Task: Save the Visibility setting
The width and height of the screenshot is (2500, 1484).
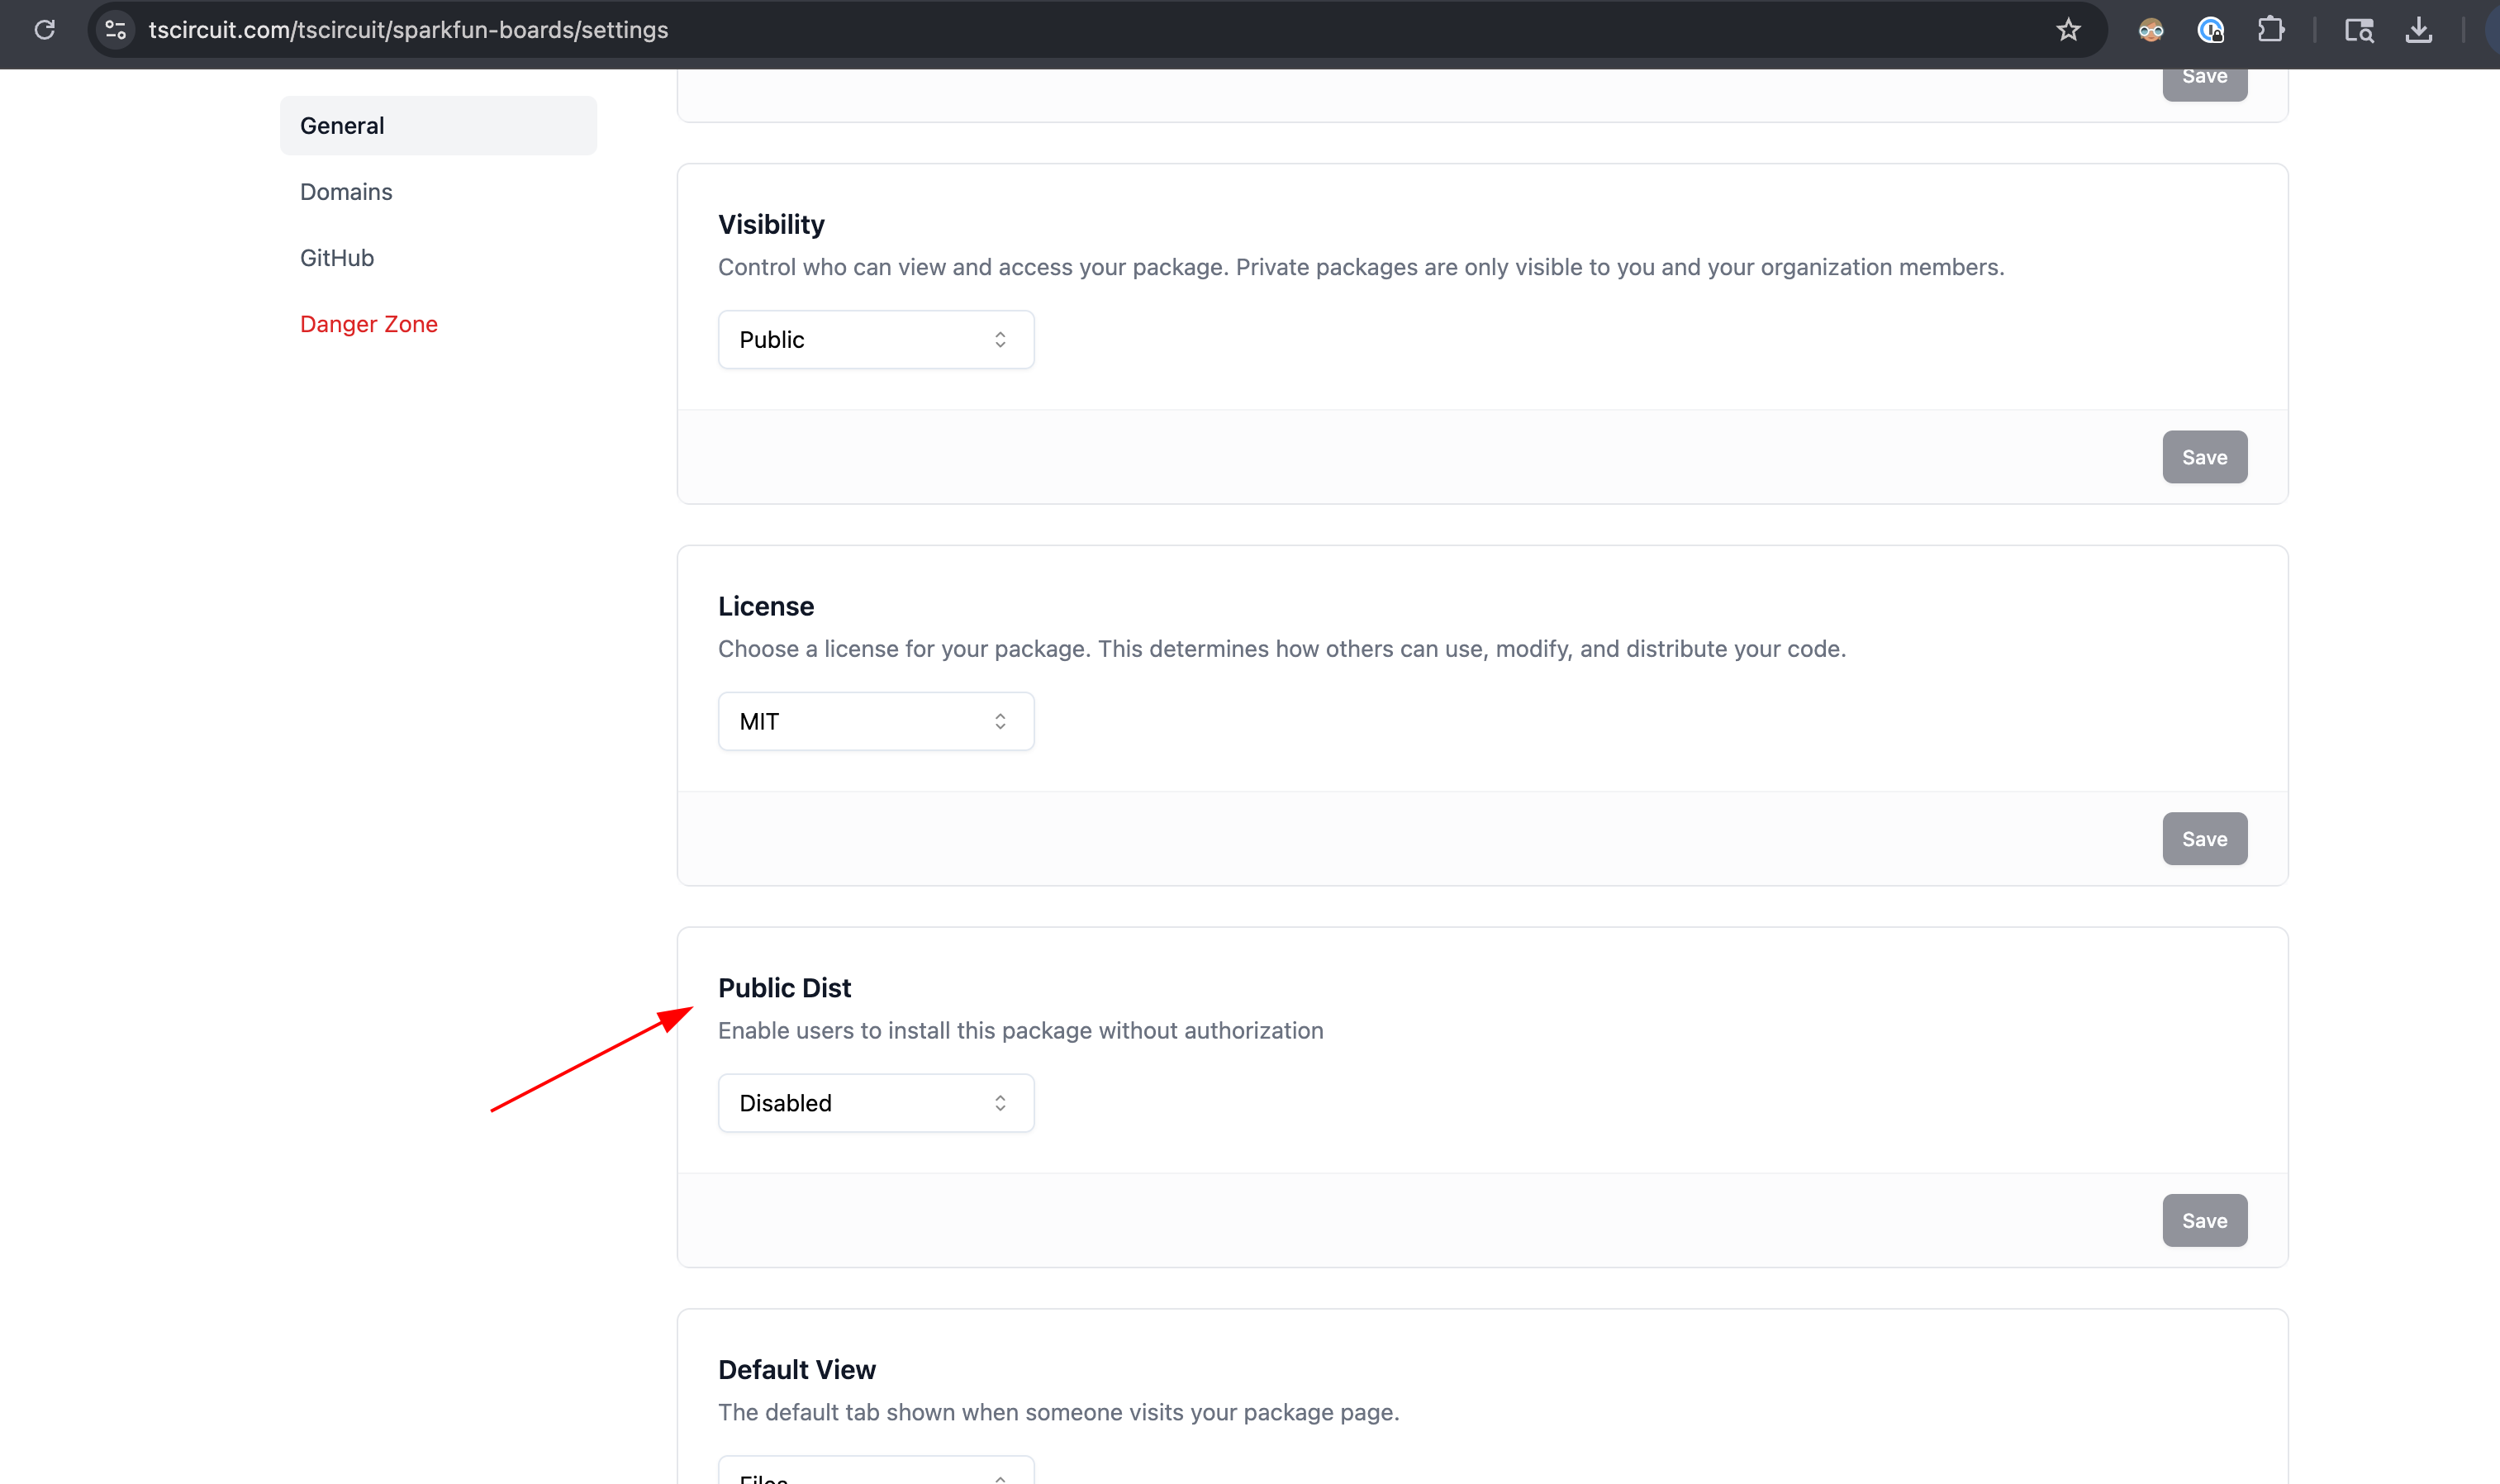Action: (x=2204, y=457)
